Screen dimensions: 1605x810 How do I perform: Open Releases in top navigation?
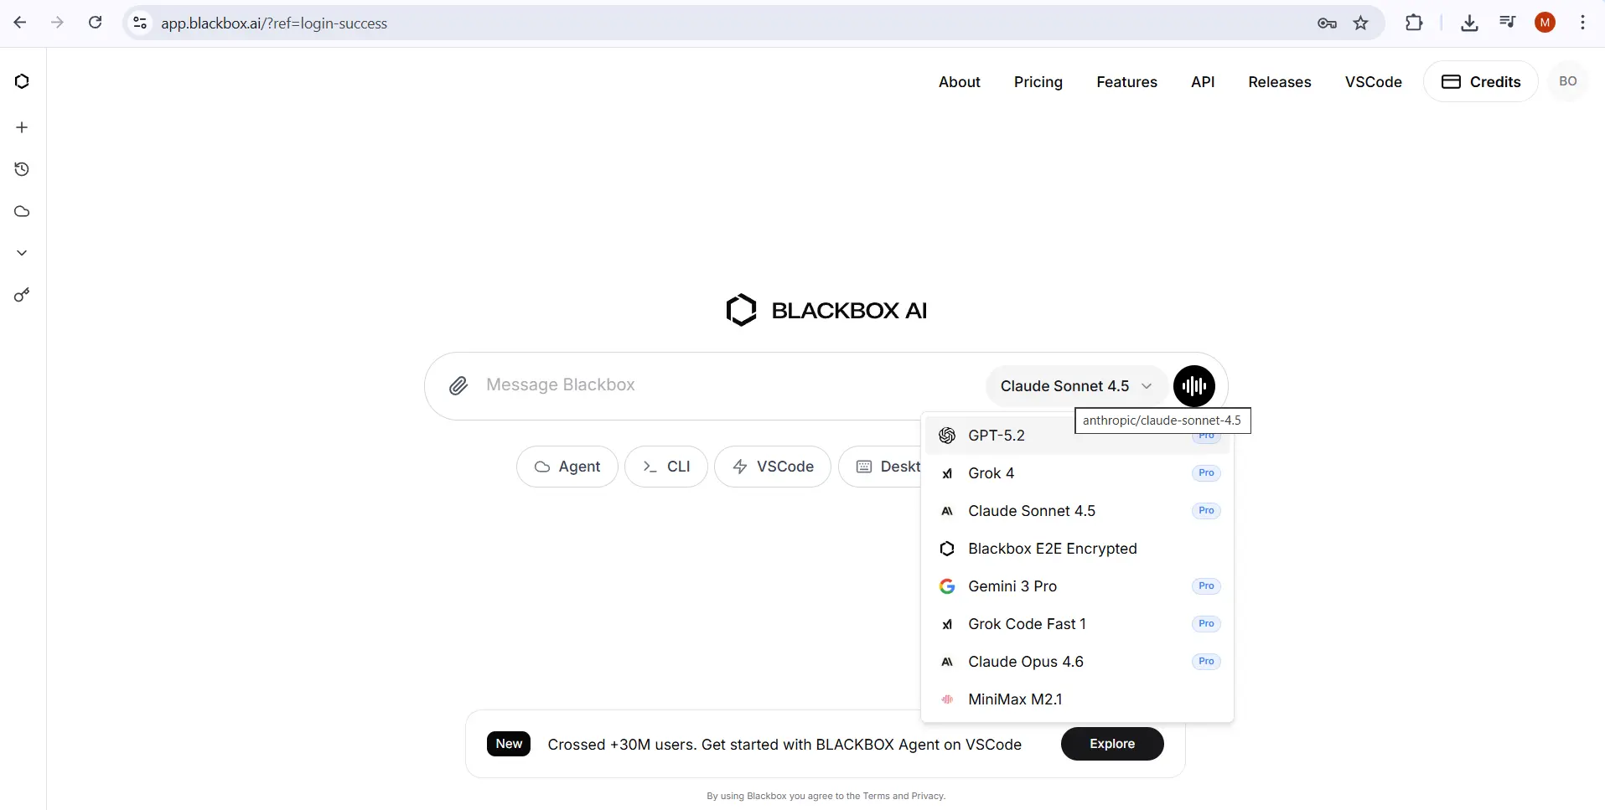click(1279, 82)
